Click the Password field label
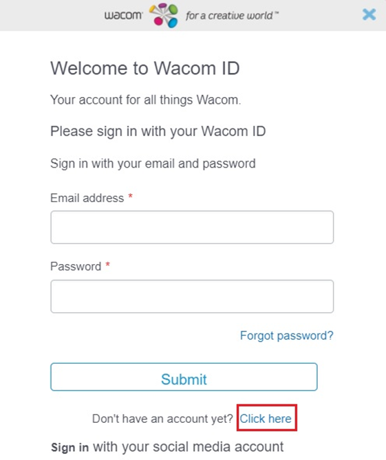The width and height of the screenshot is (386, 460). click(x=76, y=266)
